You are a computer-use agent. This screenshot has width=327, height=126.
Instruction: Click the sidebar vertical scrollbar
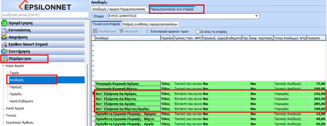click(x=87, y=95)
